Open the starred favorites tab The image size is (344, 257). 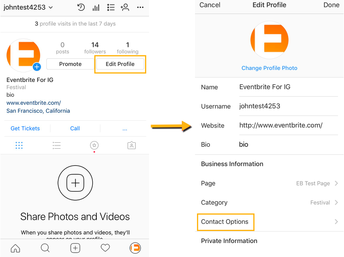[94, 145]
